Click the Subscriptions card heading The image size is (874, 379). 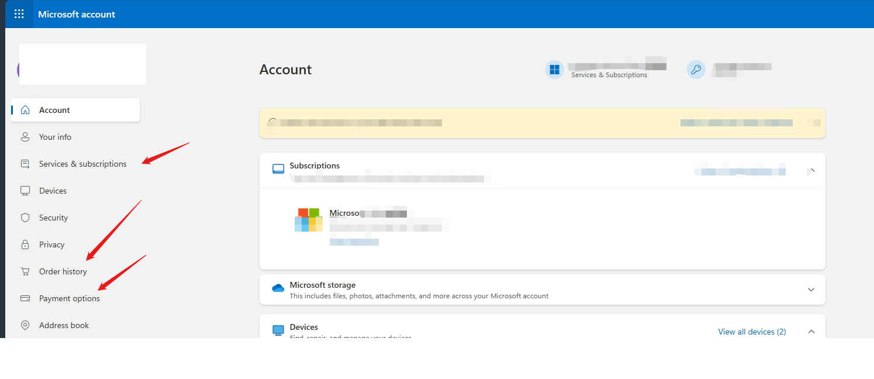[x=315, y=166]
